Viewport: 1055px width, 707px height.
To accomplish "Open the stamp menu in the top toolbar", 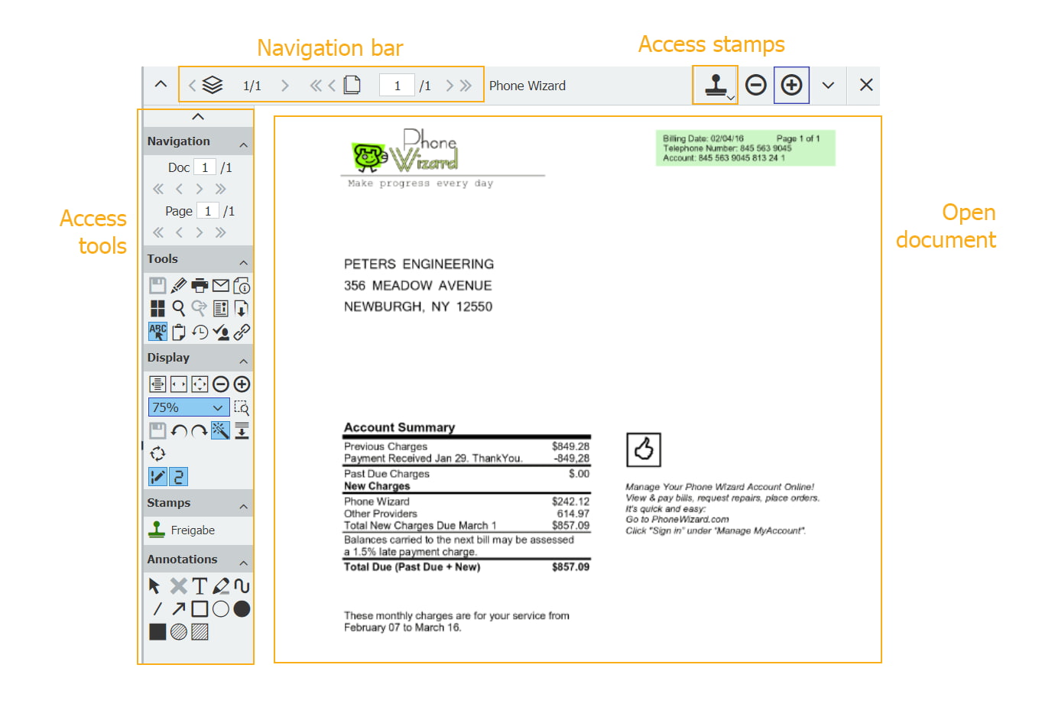I will coord(716,85).
